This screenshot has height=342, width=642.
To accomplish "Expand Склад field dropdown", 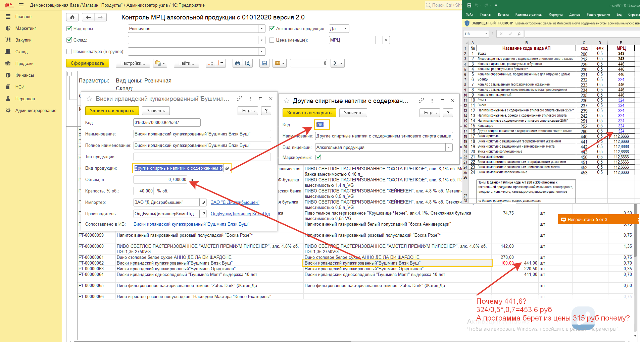I will click(262, 40).
